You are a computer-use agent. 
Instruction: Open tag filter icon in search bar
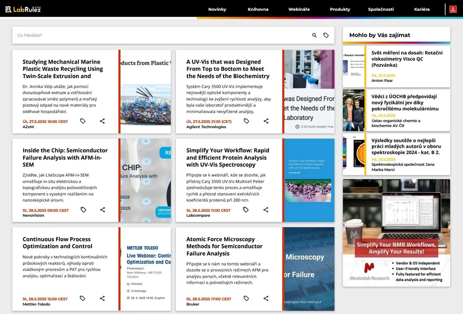[x=326, y=36]
